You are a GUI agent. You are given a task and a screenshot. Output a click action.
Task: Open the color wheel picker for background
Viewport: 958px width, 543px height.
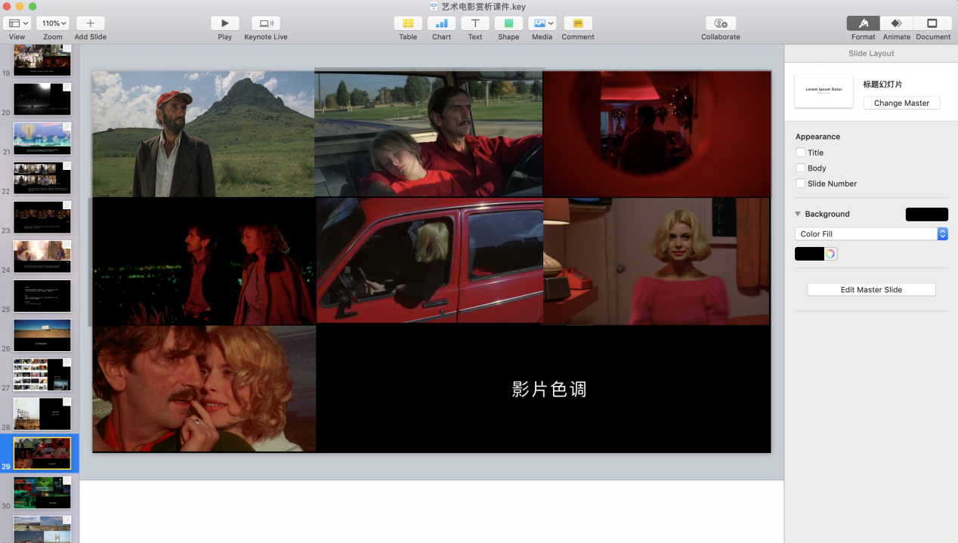[x=830, y=254]
